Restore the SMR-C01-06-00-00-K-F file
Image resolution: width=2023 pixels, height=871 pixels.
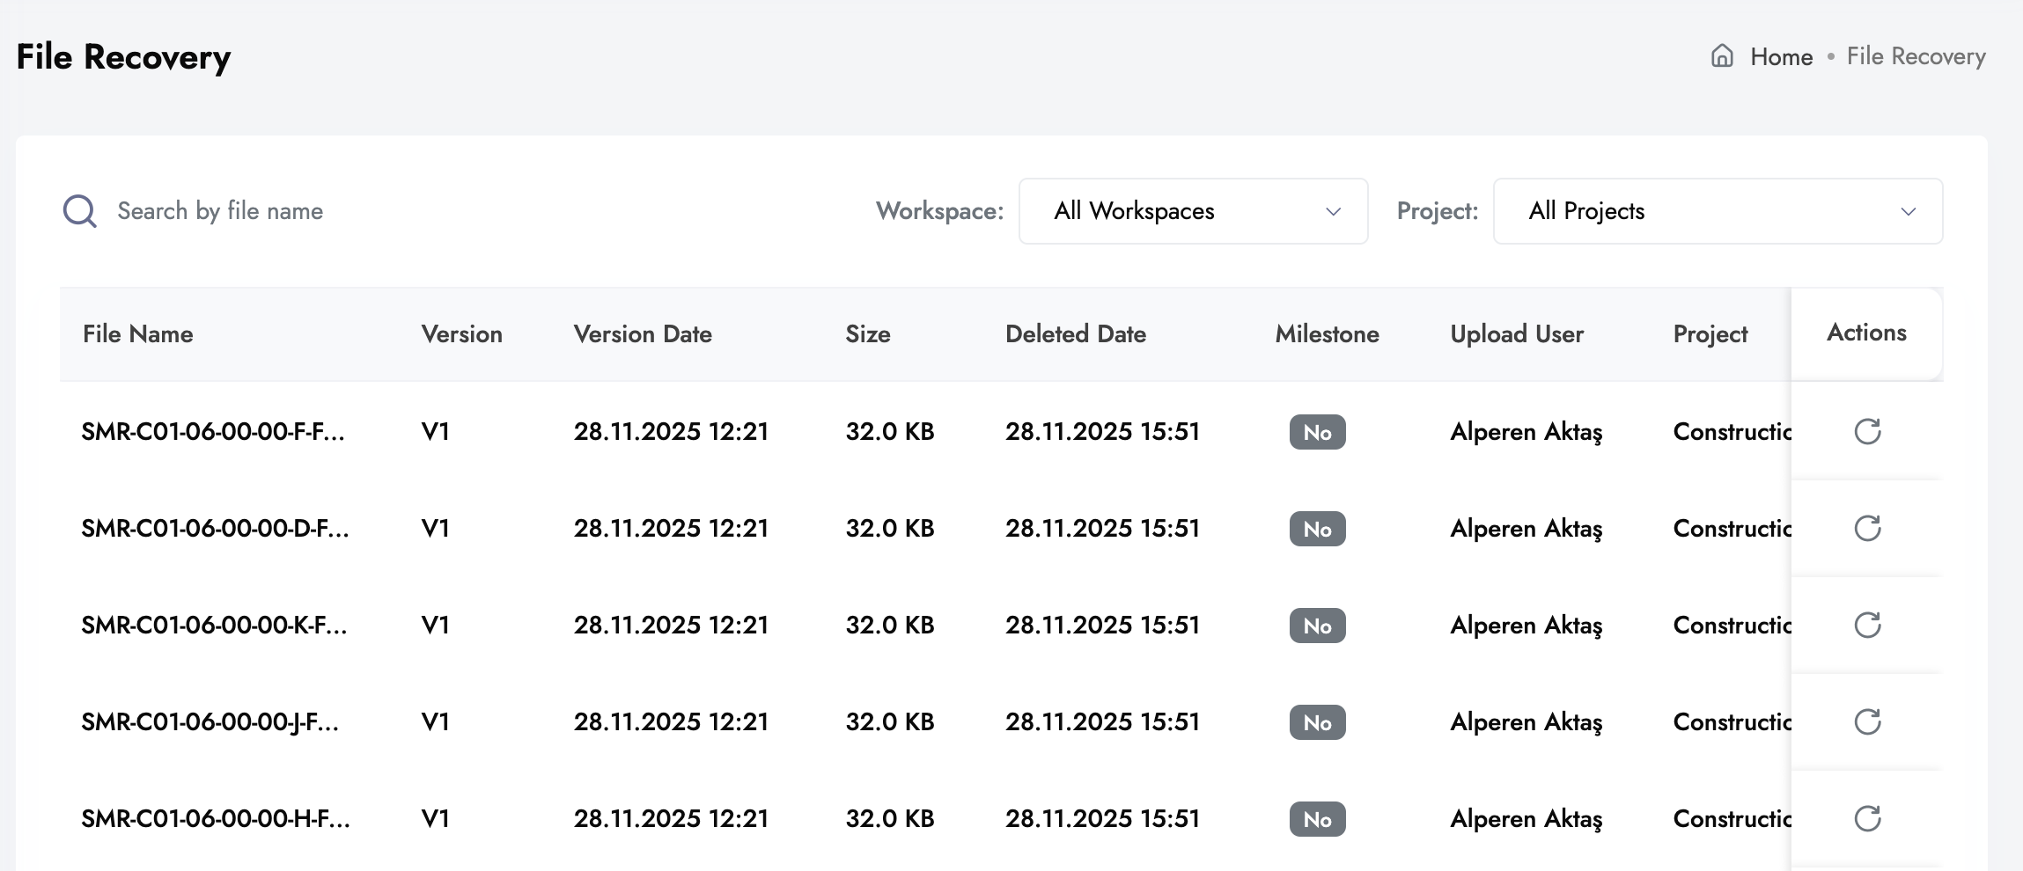tap(1867, 625)
